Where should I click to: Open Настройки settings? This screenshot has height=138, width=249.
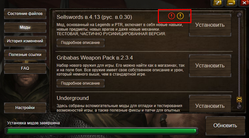[25, 108]
